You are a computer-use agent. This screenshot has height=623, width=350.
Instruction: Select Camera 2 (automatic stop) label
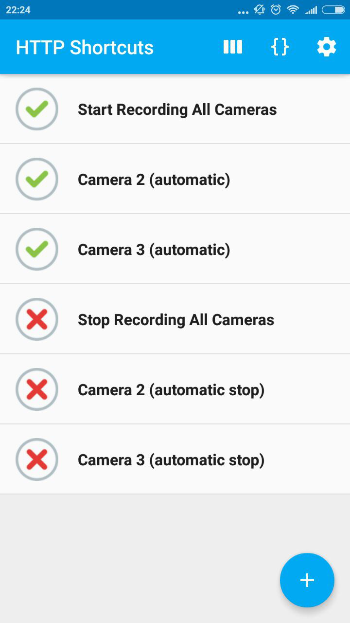(171, 390)
